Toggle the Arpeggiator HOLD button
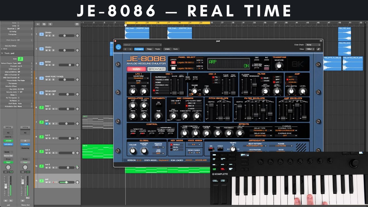The image size is (368, 207). [220, 149]
